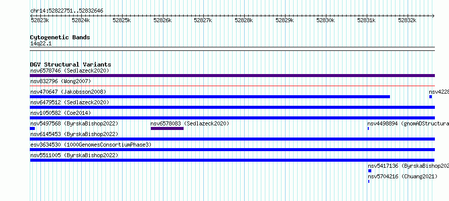Select the blue esv3634530 variant bar

[x=232, y=150]
